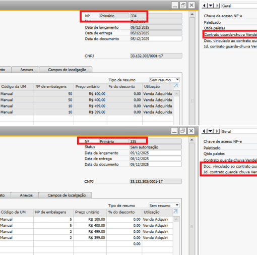Click % do desconto column header in document 335

[x=124, y=212]
